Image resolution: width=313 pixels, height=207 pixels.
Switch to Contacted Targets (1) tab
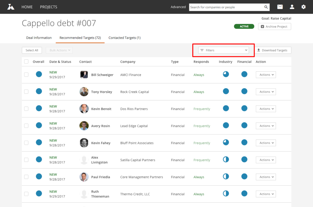(x=125, y=38)
